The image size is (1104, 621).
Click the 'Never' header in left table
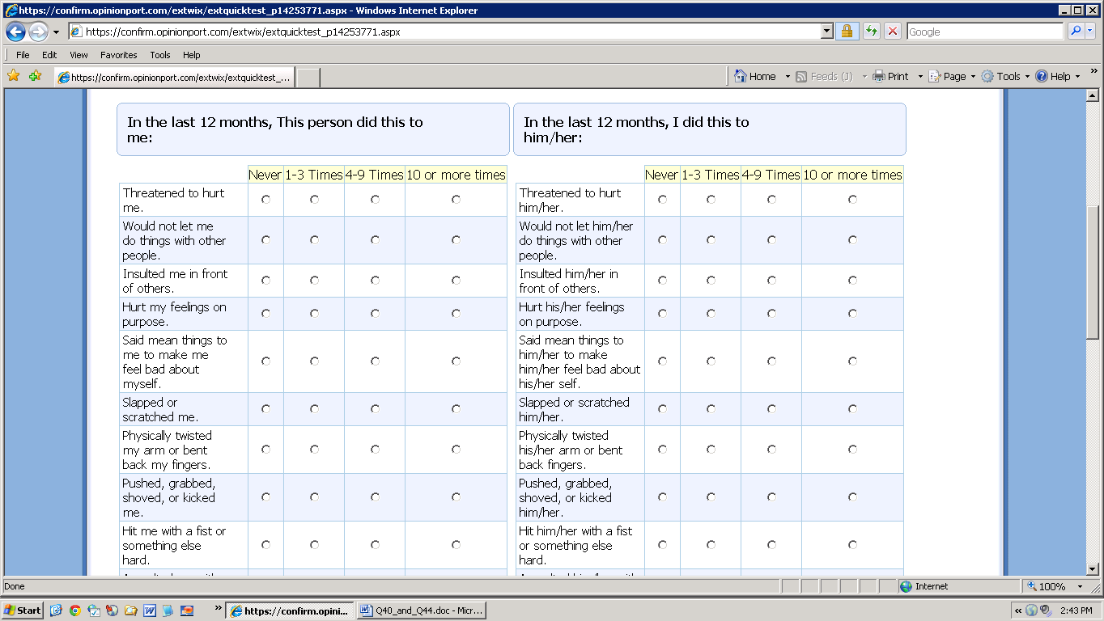tap(265, 175)
